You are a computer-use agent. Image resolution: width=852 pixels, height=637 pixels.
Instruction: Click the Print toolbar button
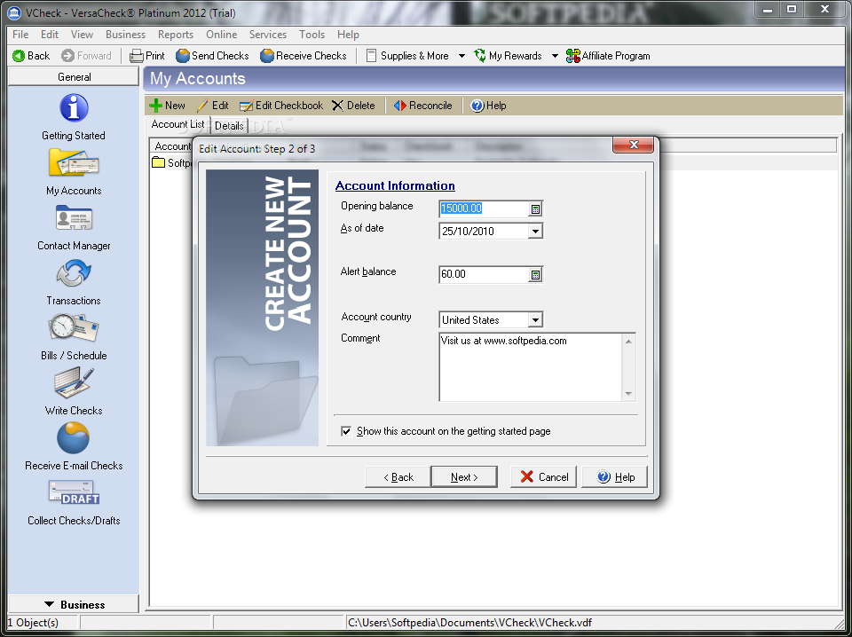147,55
